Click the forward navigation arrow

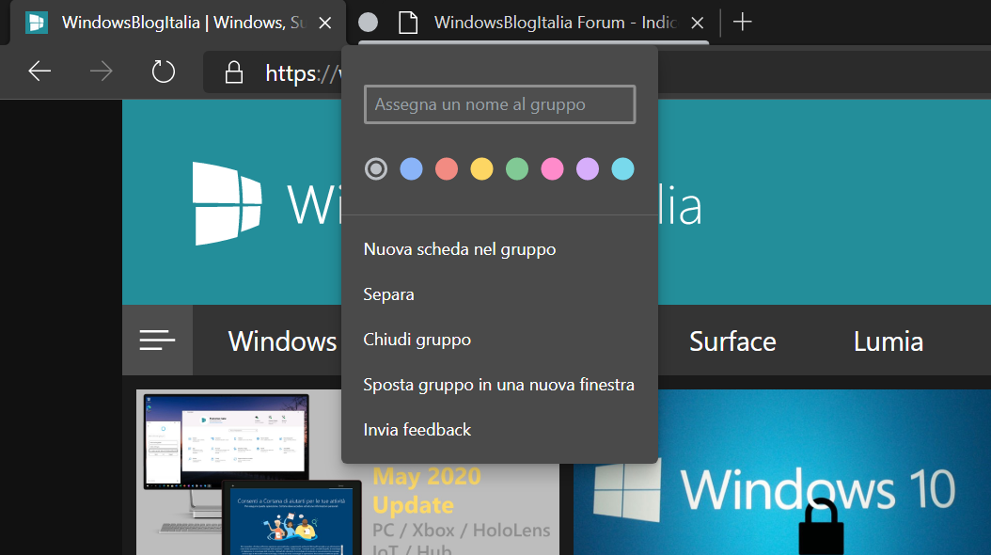(x=102, y=71)
